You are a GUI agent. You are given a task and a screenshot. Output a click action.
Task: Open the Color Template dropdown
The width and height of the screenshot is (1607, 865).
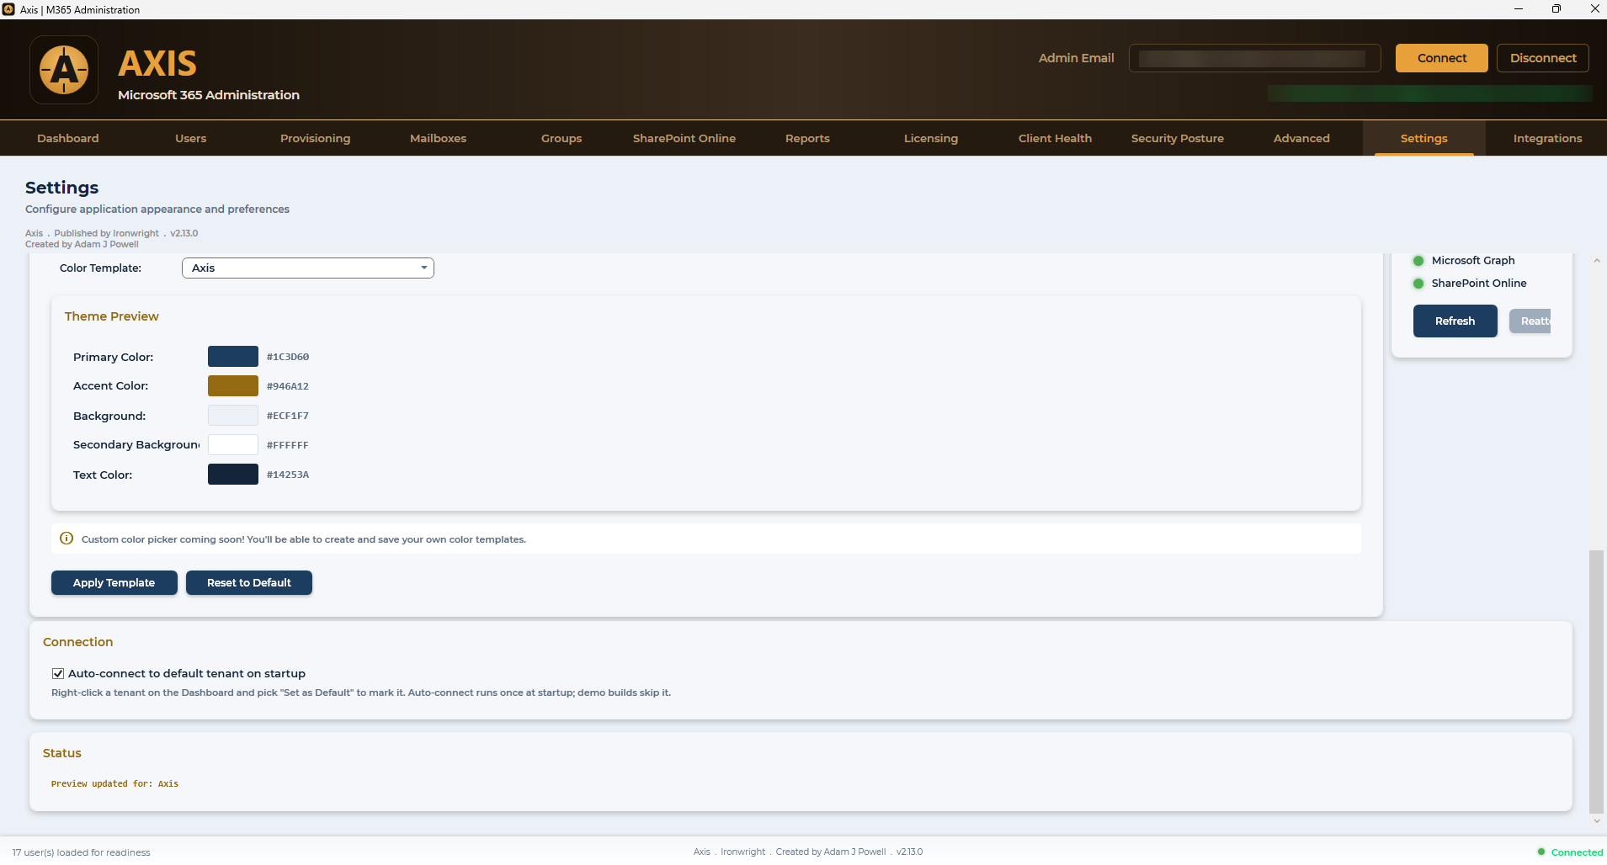point(308,268)
